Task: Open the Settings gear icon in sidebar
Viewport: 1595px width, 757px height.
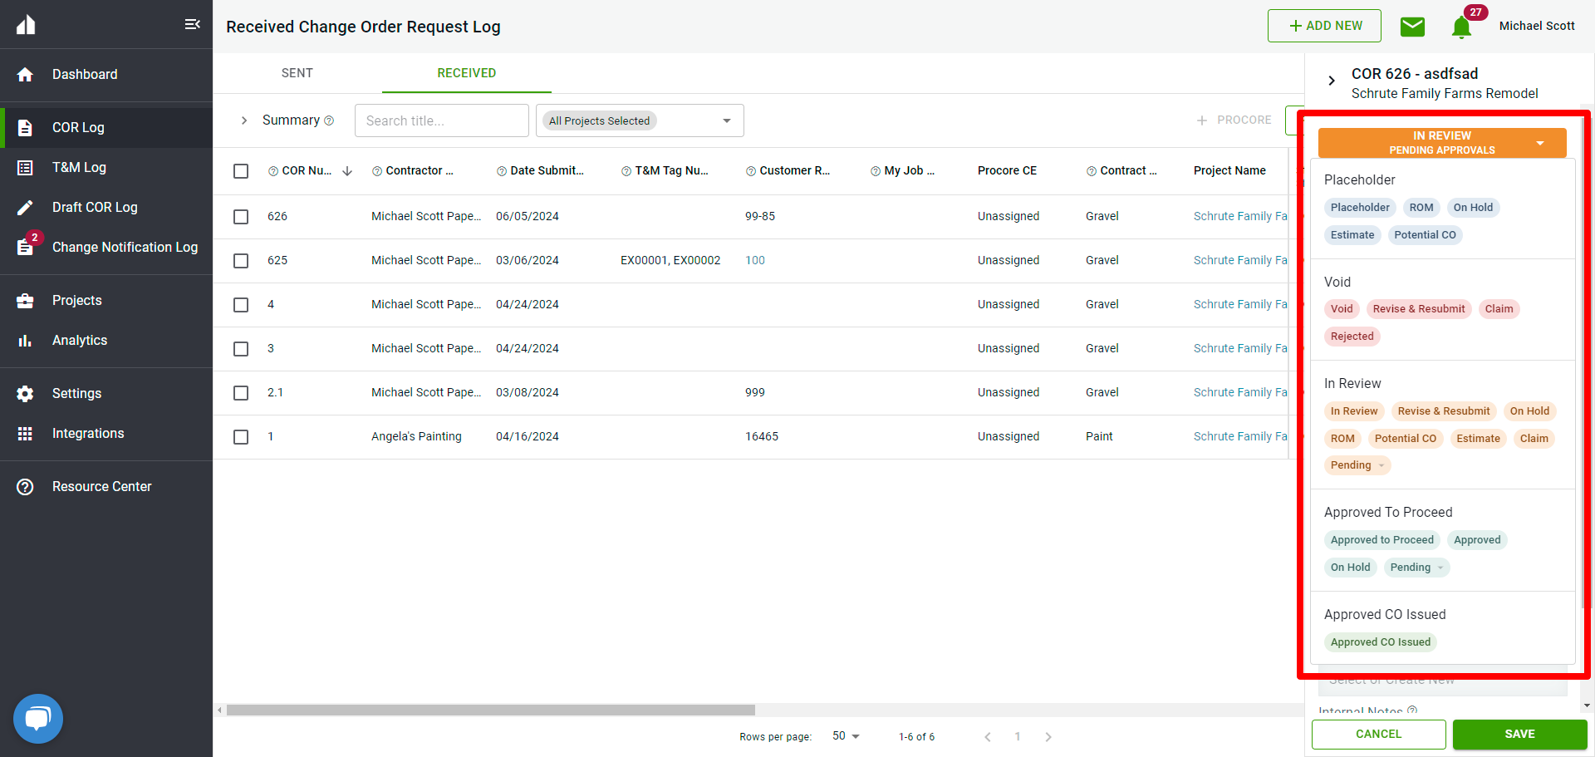Action: tap(25, 394)
